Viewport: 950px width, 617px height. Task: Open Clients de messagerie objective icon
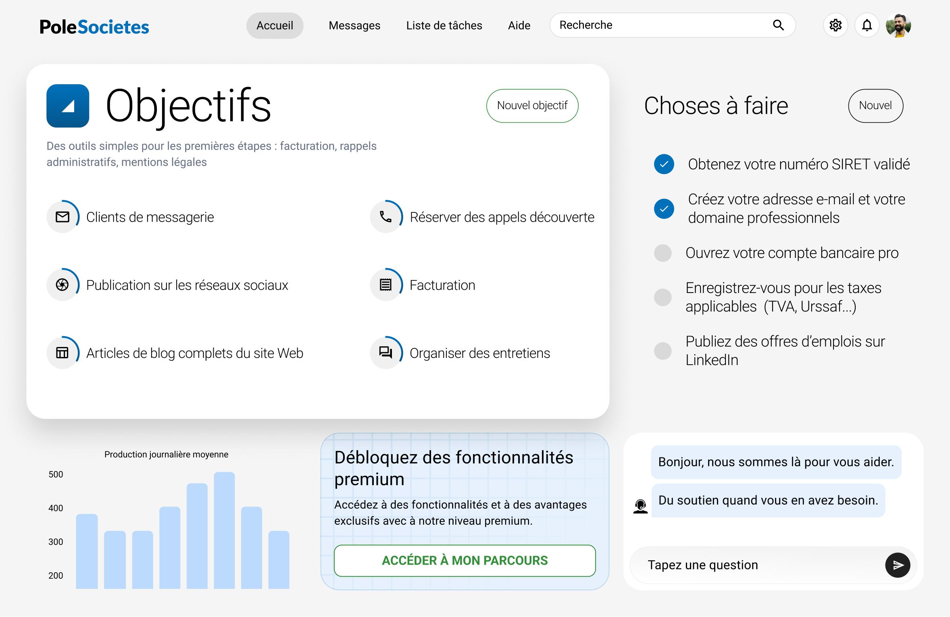coord(62,217)
